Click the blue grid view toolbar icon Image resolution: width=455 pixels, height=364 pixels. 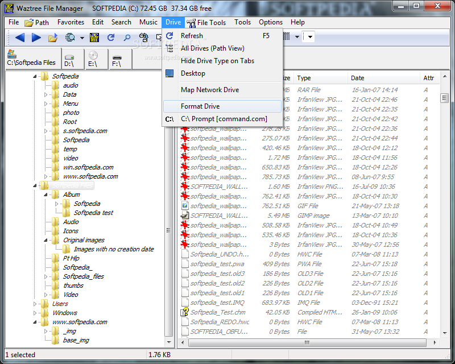click(287, 36)
